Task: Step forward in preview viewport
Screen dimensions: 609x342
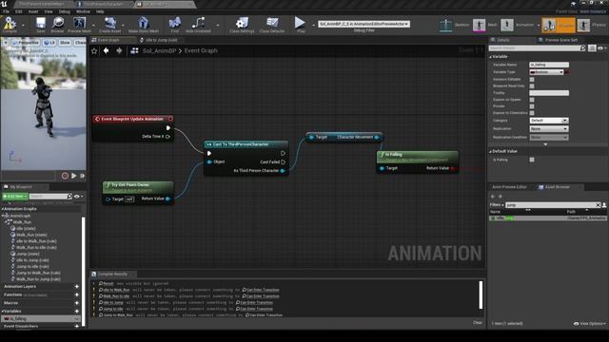Action: 83,176
